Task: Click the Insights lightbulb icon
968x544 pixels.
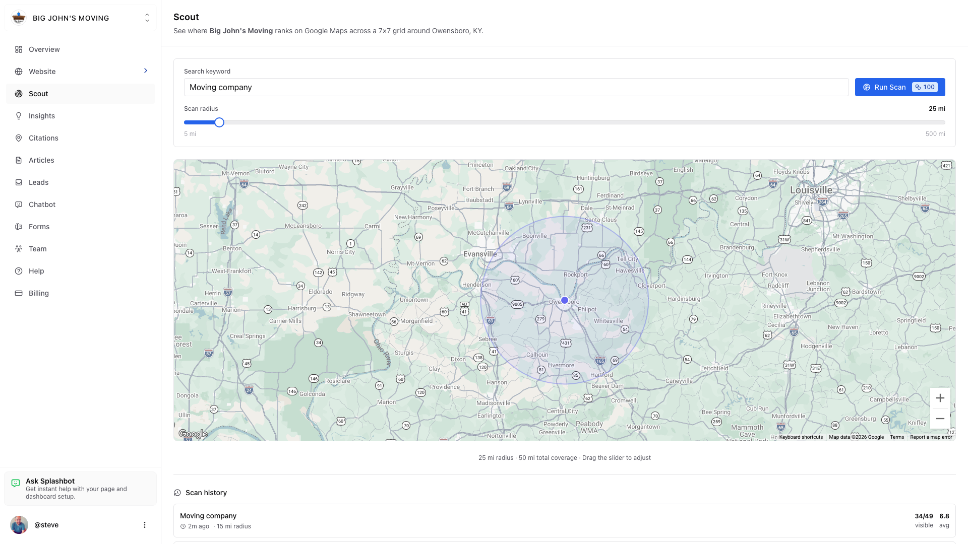Action: click(x=19, y=116)
